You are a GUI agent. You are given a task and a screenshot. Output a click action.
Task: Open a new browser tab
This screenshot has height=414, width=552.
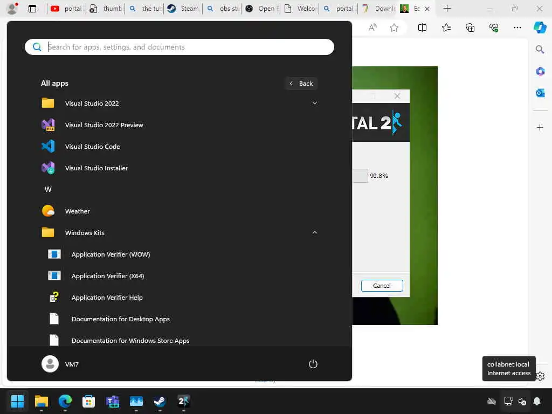(447, 9)
